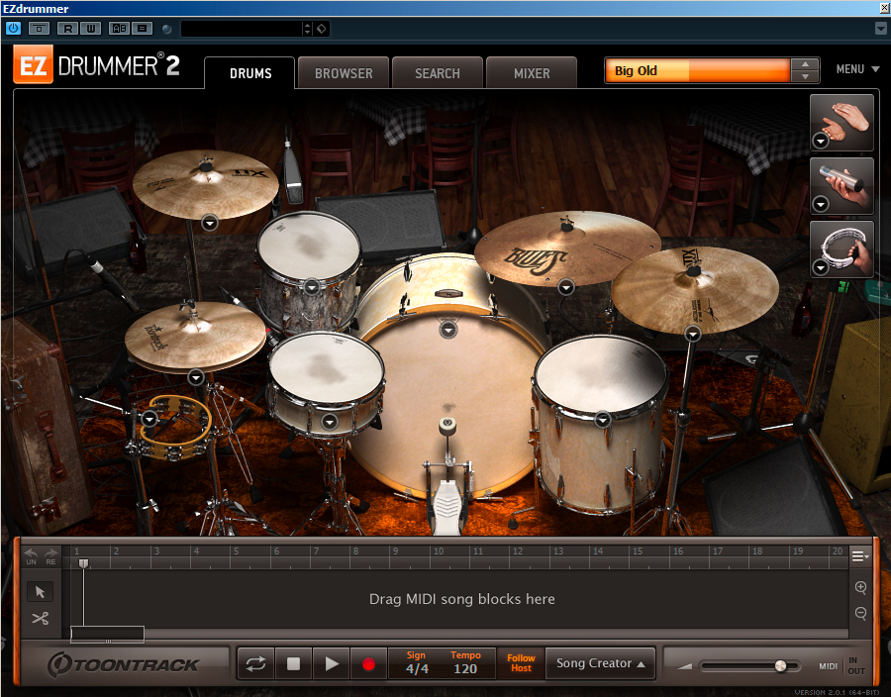Zoom in the timeline

point(861,587)
